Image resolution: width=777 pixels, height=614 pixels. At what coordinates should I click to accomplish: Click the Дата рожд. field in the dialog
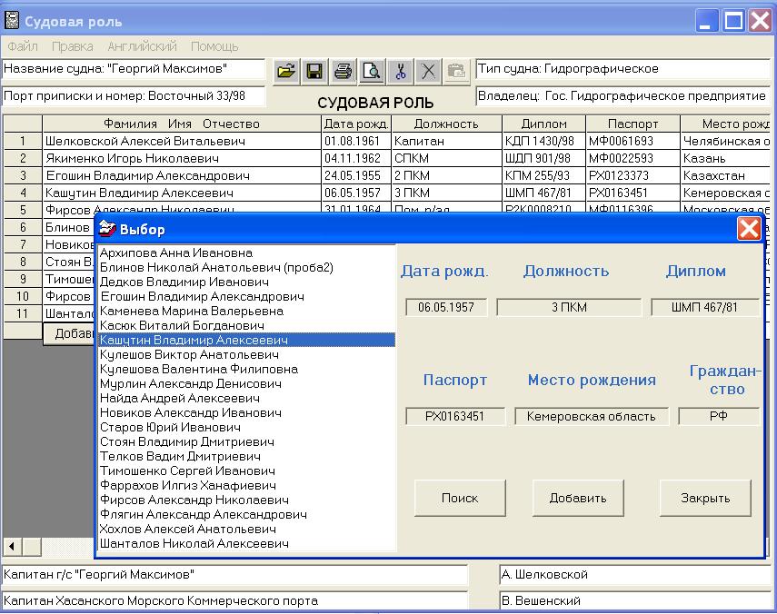click(446, 307)
